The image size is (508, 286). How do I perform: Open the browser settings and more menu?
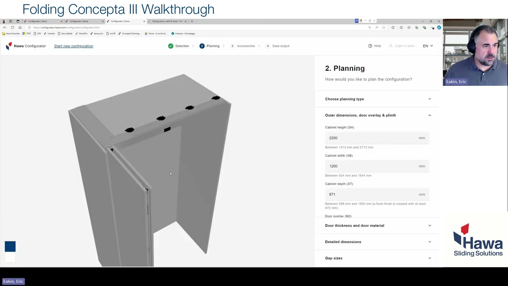click(x=433, y=27)
